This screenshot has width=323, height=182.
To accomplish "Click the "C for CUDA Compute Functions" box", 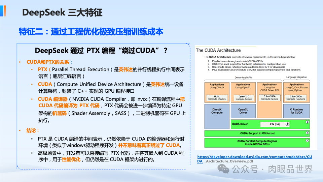I will click(x=296, y=98).
